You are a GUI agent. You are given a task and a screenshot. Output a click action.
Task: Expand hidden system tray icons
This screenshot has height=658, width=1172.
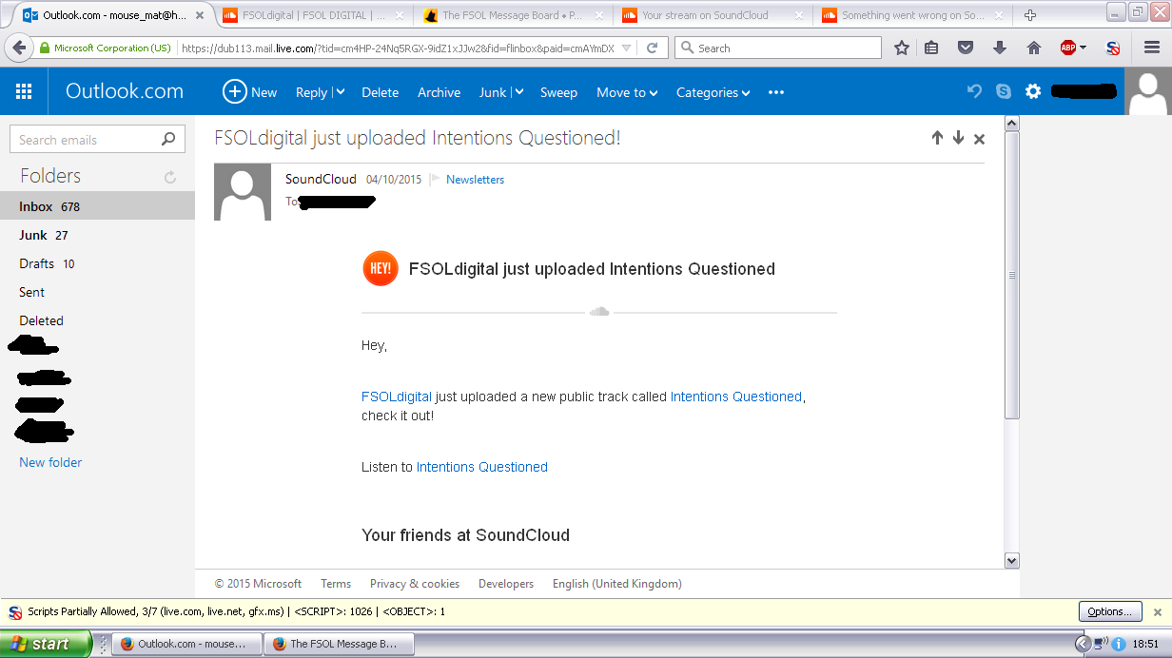(1081, 644)
